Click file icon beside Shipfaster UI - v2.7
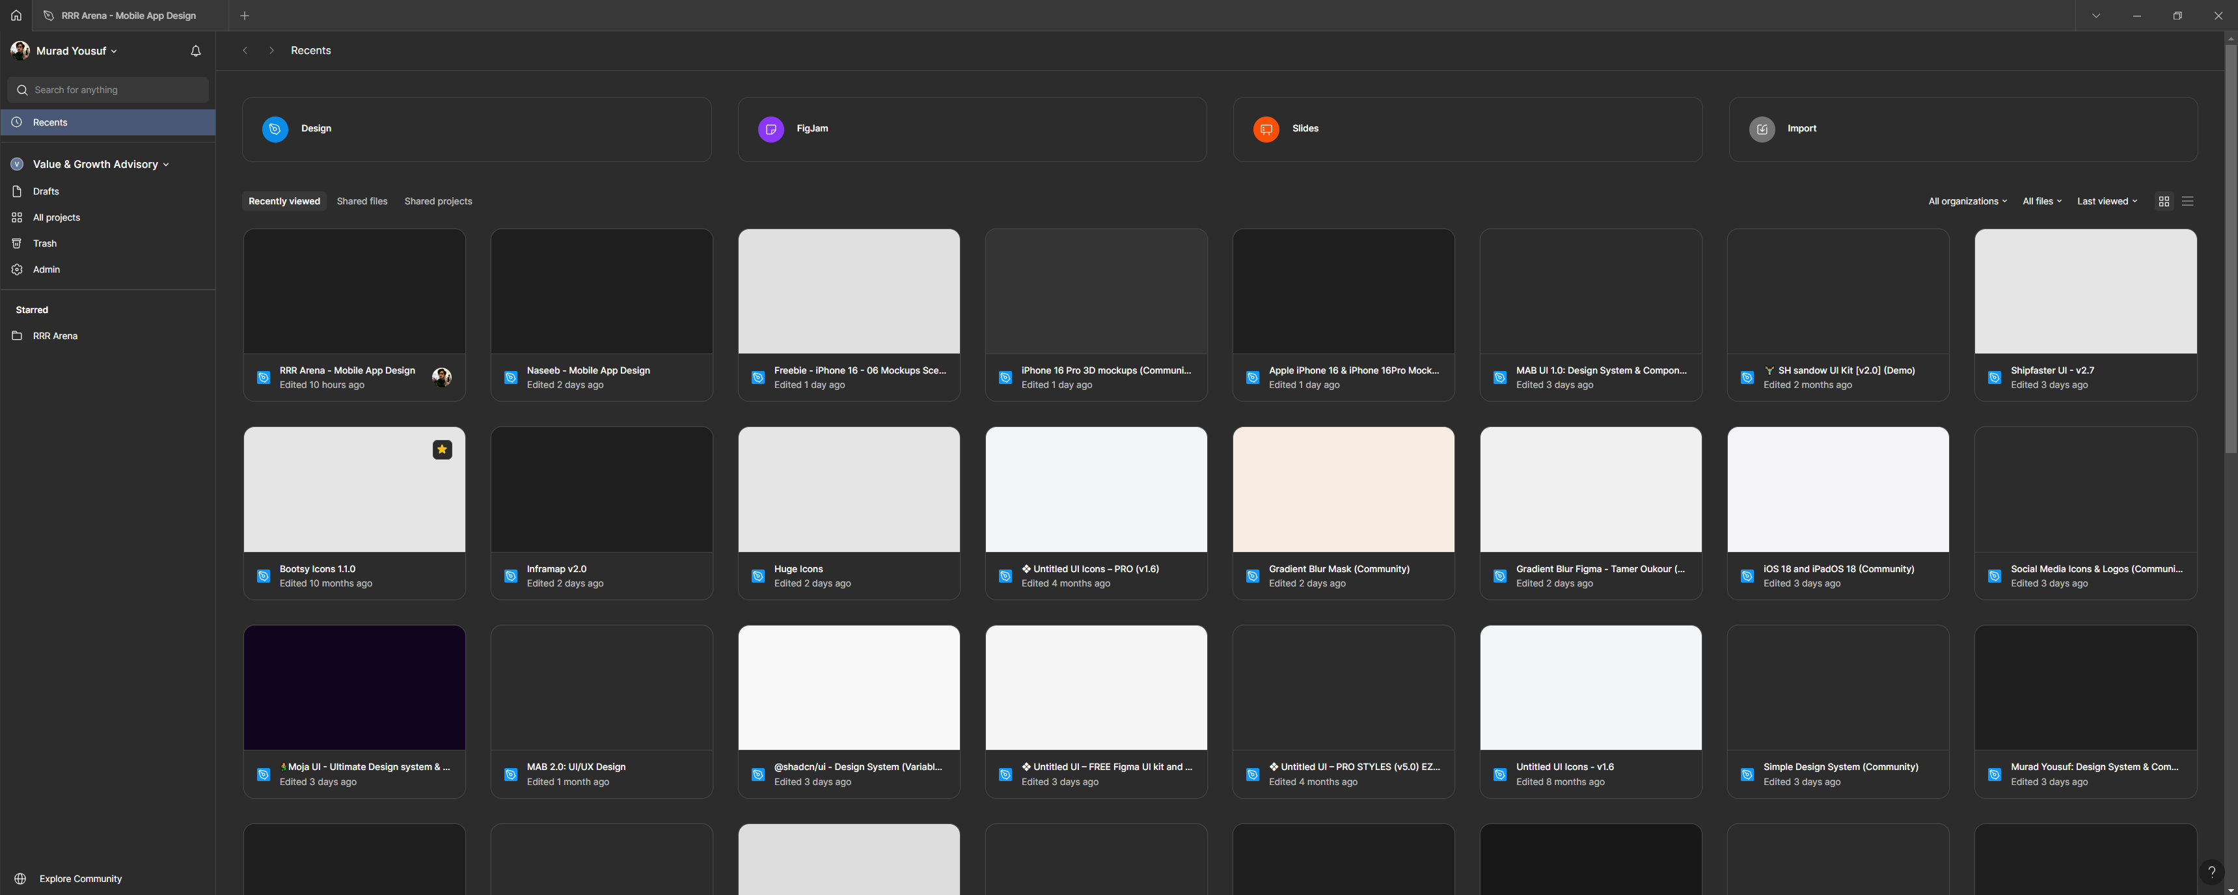This screenshot has height=895, width=2238. [1995, 377]
